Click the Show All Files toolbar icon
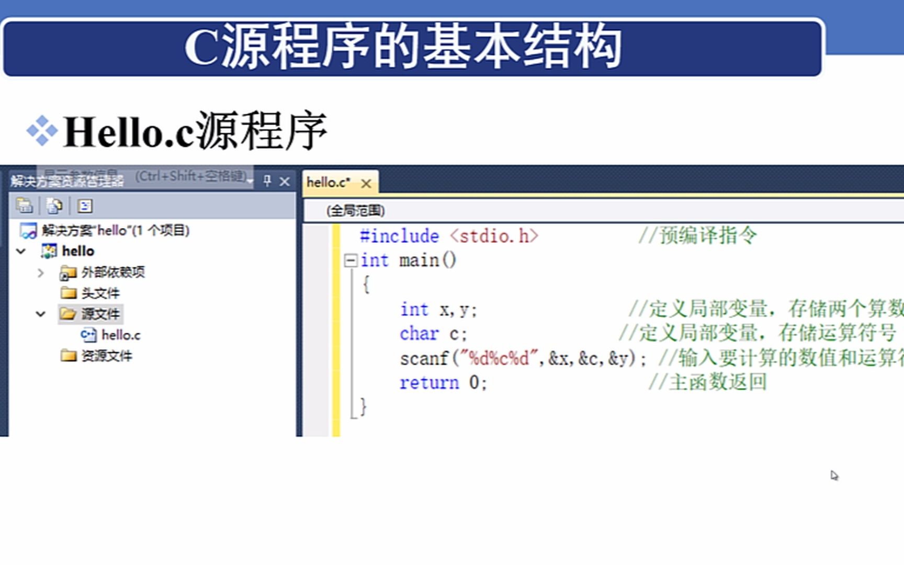The width and height of the screenshot is (904, 565). point(54,206)
